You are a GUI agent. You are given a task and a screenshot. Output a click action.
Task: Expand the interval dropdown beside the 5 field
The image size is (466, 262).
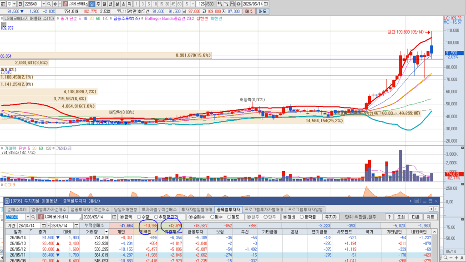(193, 4)
